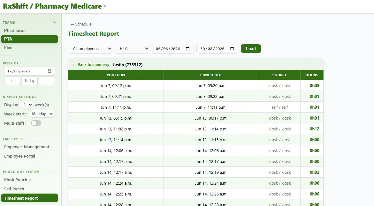374x206 pixels.
Task: Click the Load button
Action: coord(251,48)
